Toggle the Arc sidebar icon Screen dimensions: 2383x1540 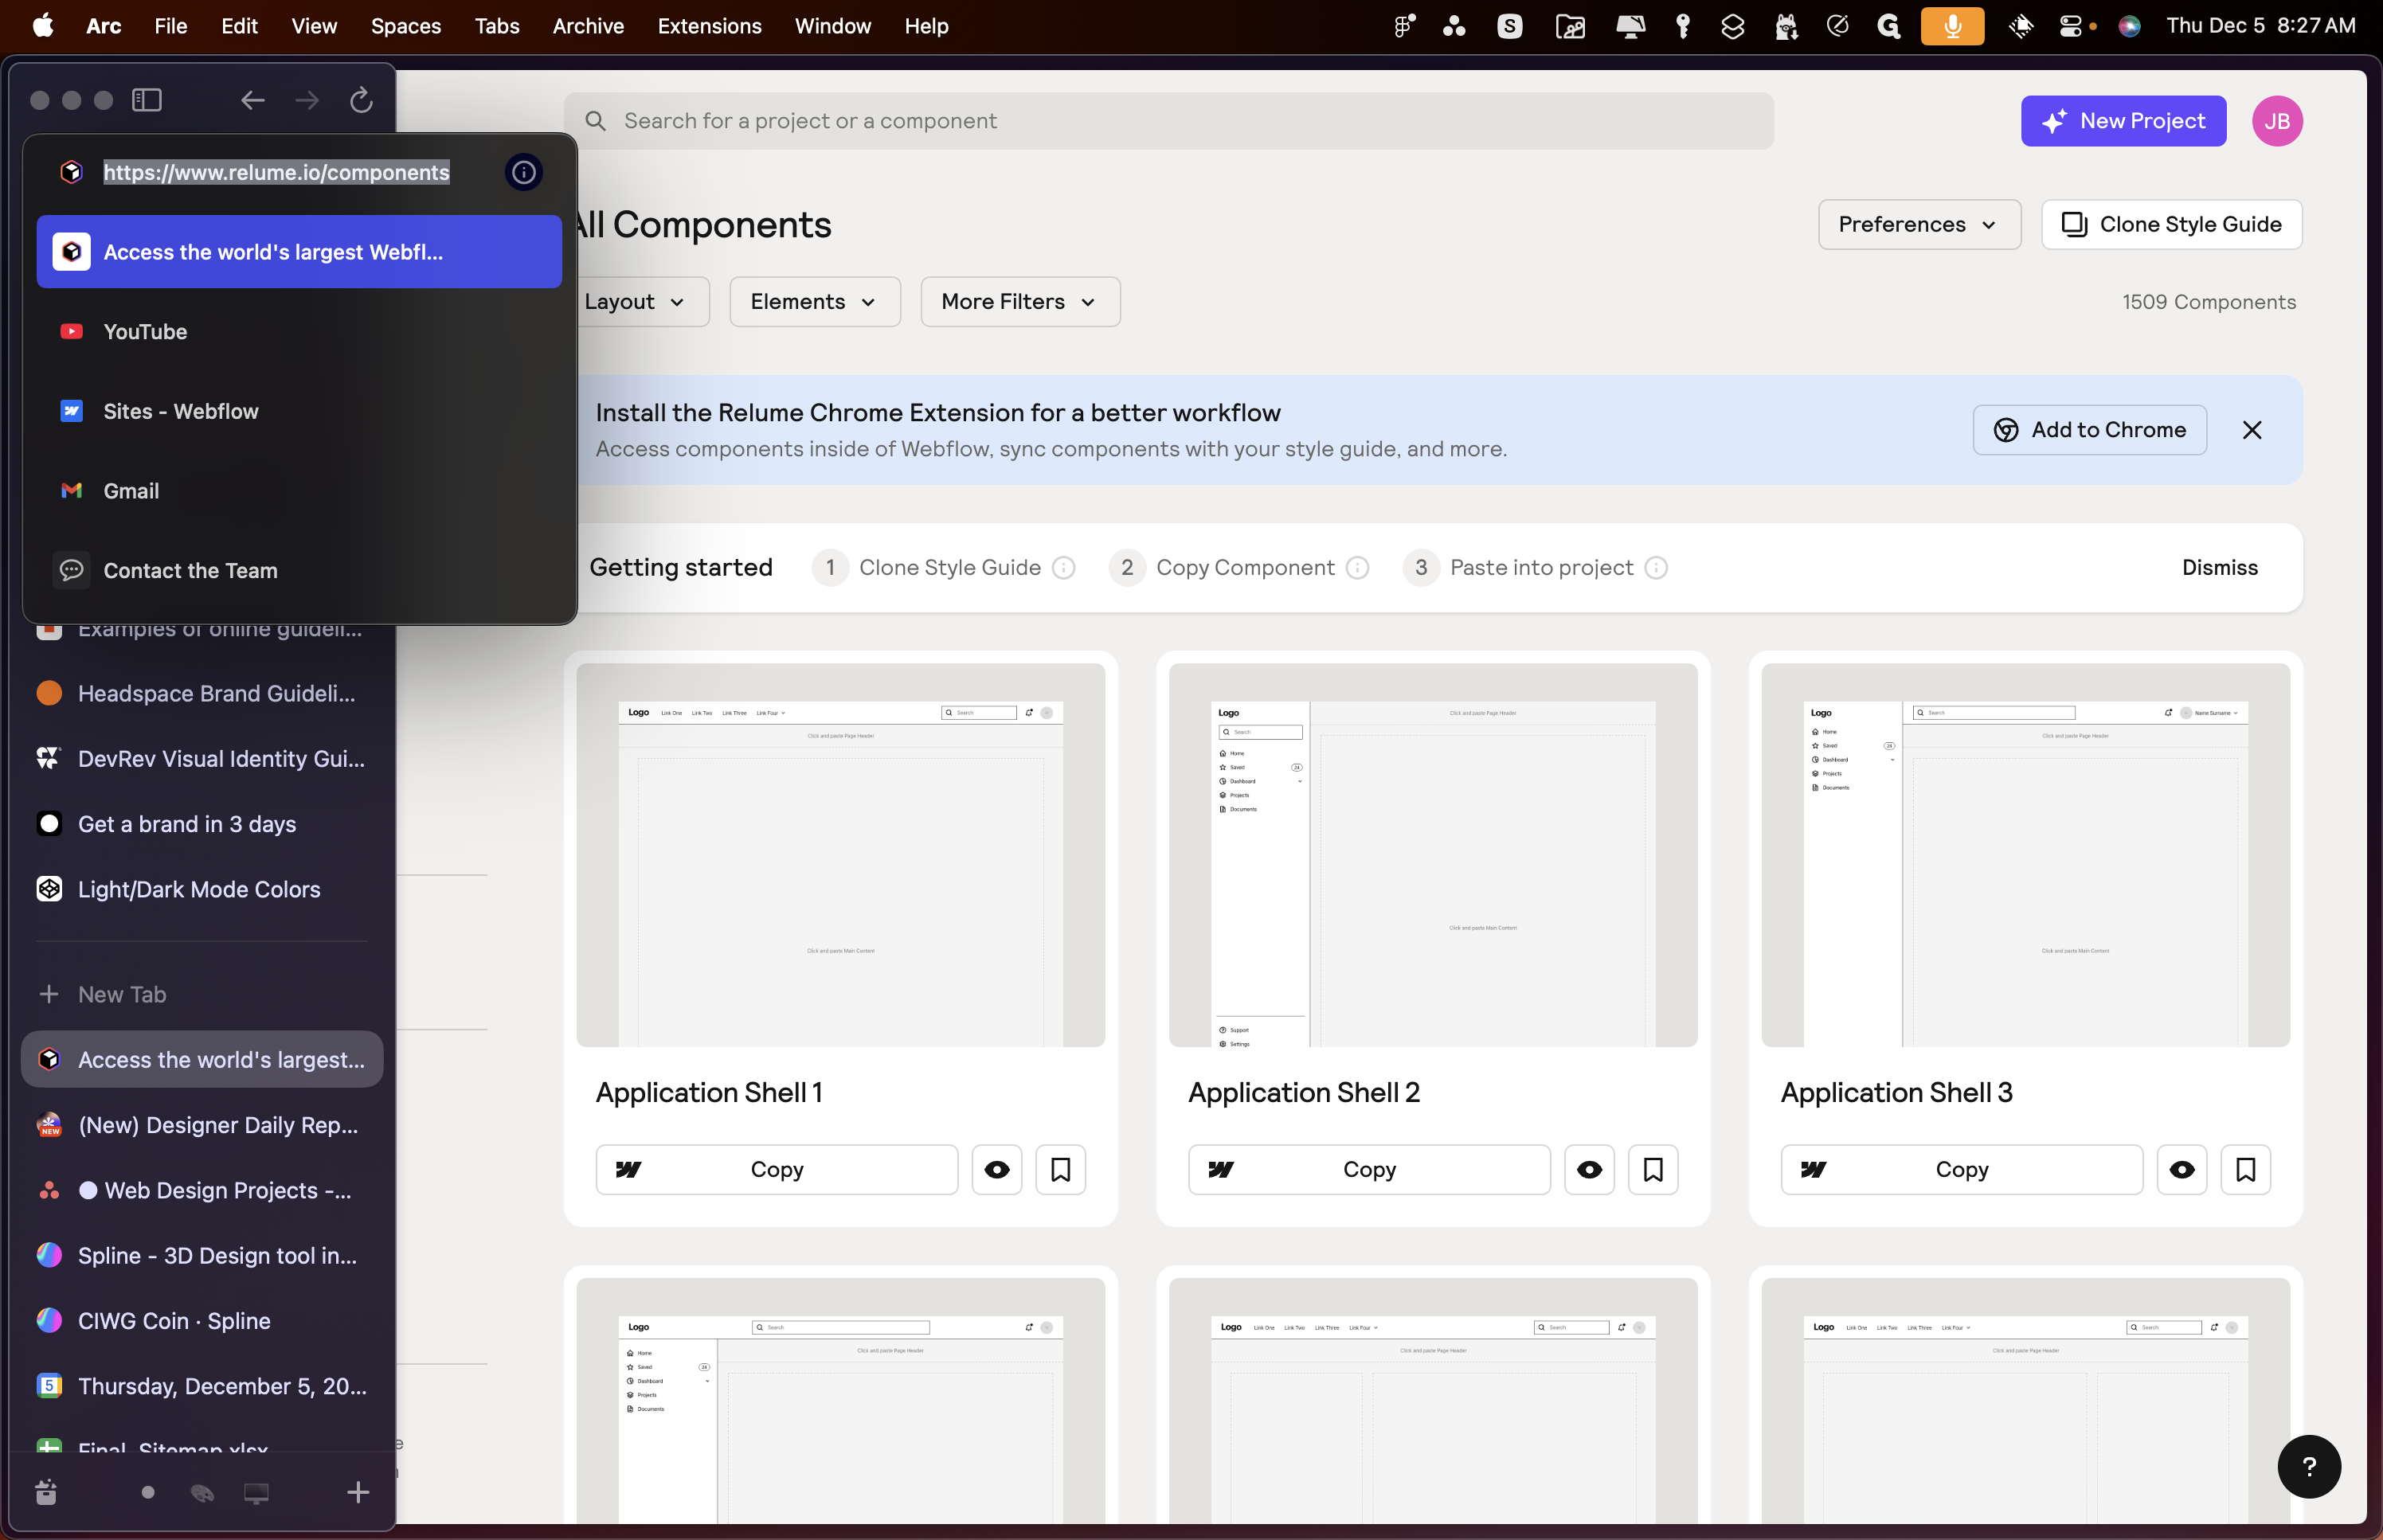[x=147, y=100]
